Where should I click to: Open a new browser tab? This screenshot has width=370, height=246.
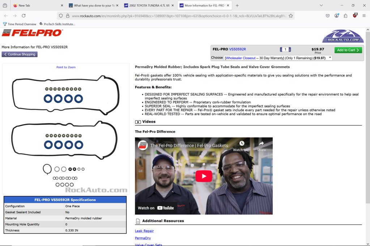(x=237, y=5)
